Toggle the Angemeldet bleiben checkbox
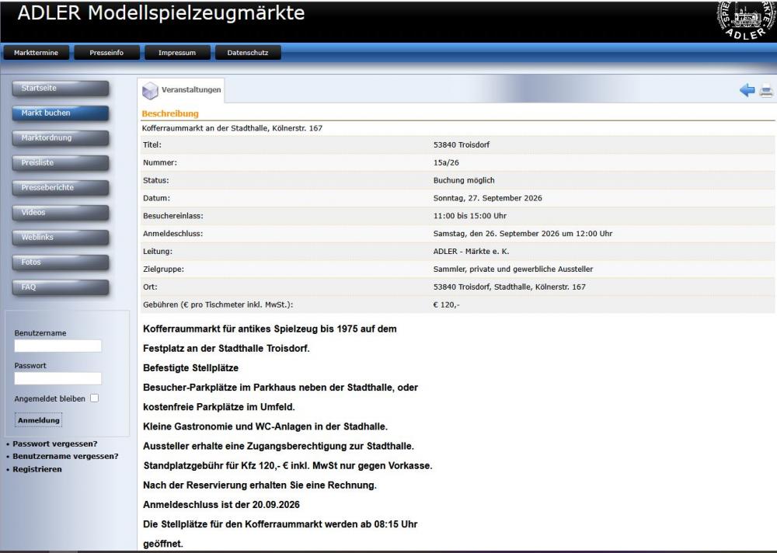Viewport: 777px width, 553px height. click(94, 398)
